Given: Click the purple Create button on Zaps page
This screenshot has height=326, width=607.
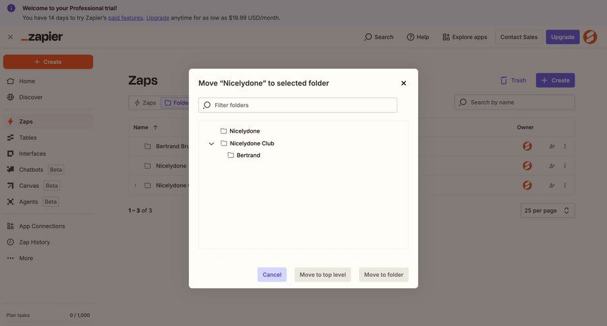Looking at the screenshot, I should click(555, 80).
